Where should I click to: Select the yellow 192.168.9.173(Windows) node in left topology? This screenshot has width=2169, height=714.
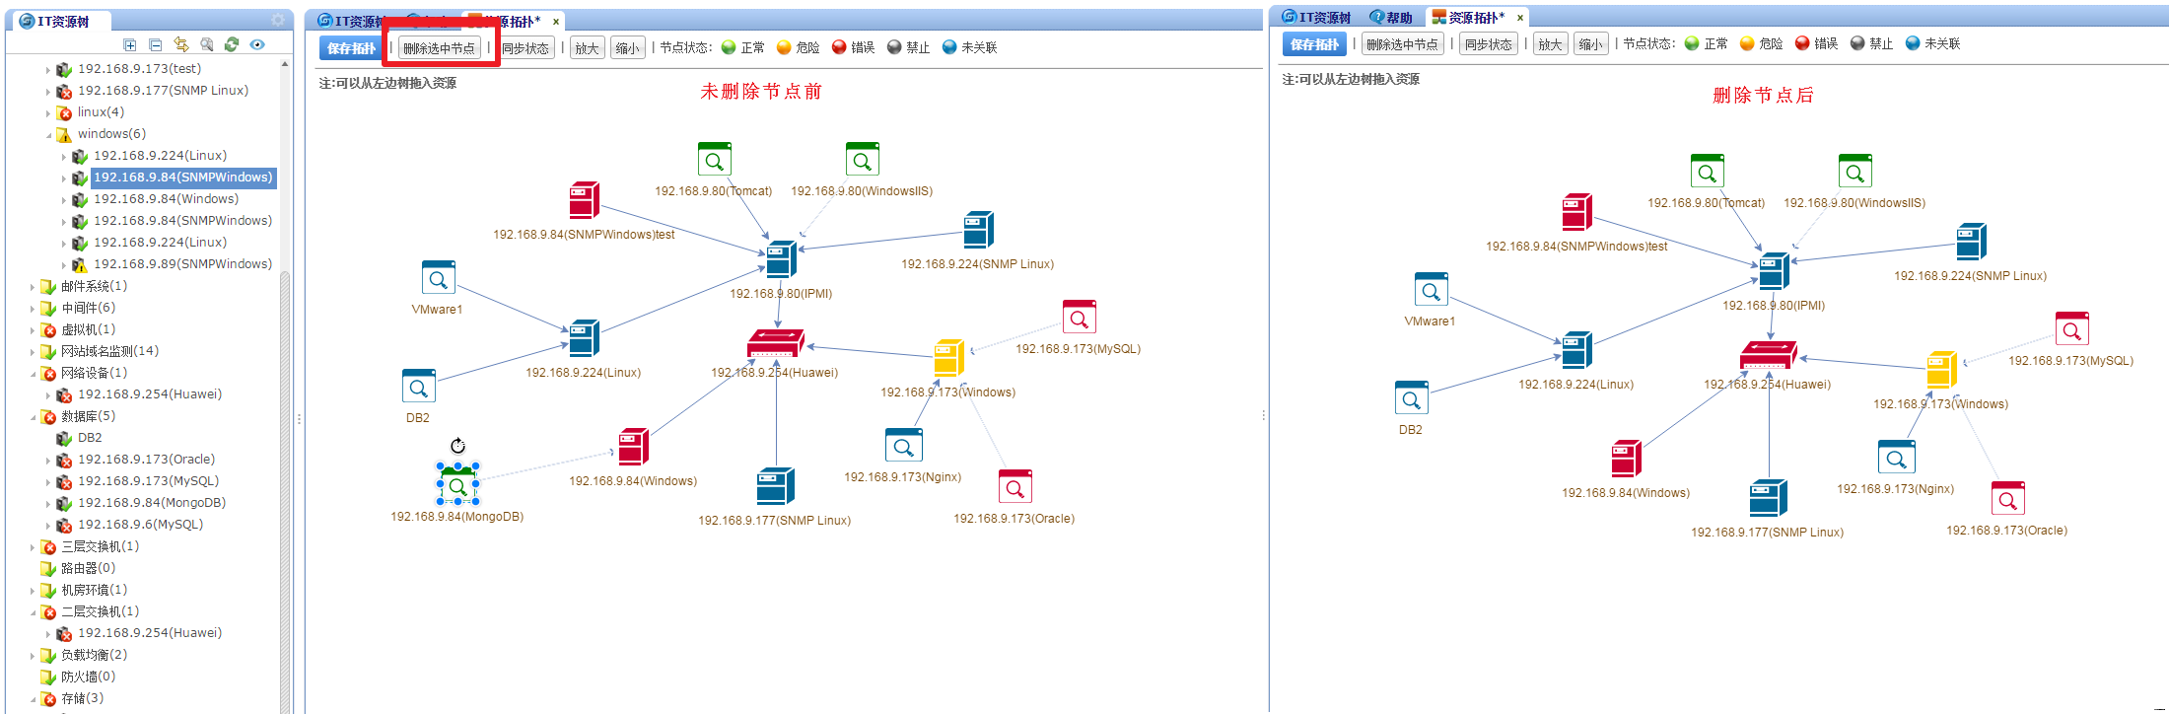948,358
